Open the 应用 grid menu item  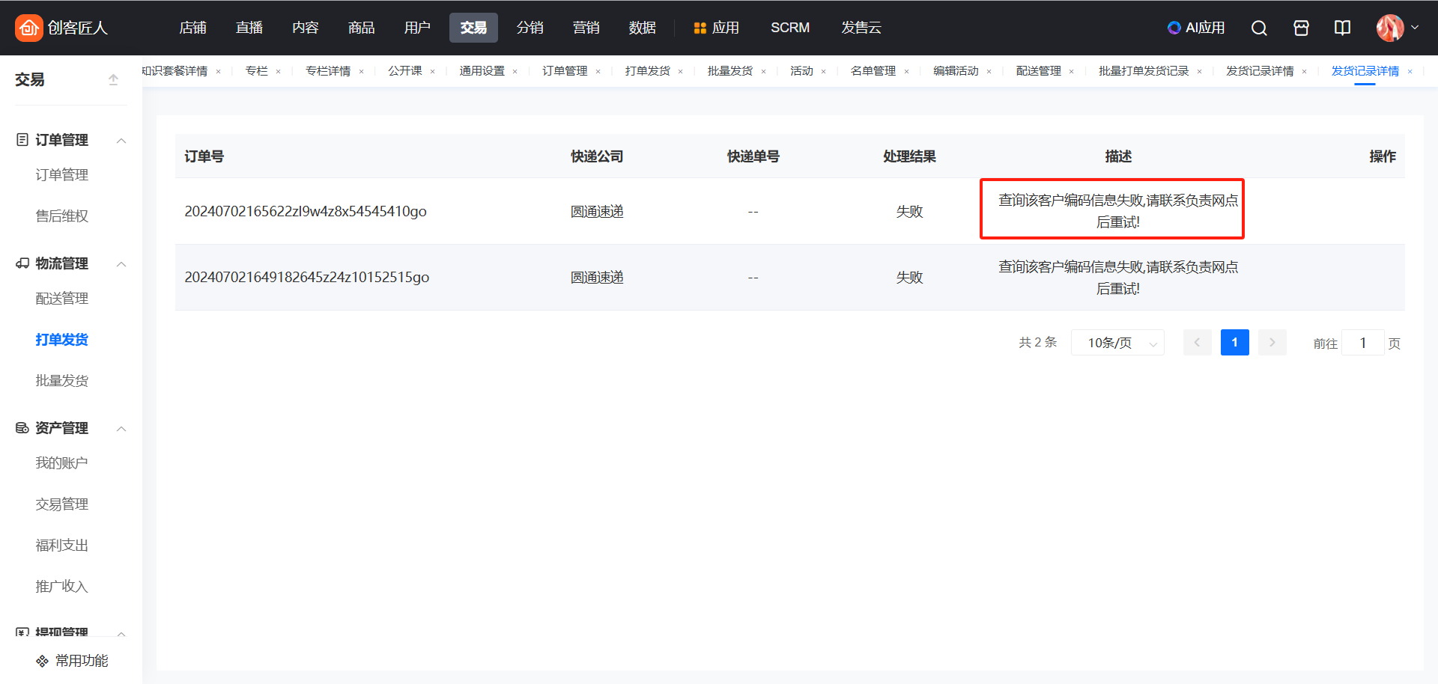716,28
